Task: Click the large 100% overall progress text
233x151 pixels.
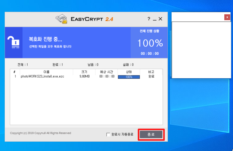Action: [x=150, y=43]
